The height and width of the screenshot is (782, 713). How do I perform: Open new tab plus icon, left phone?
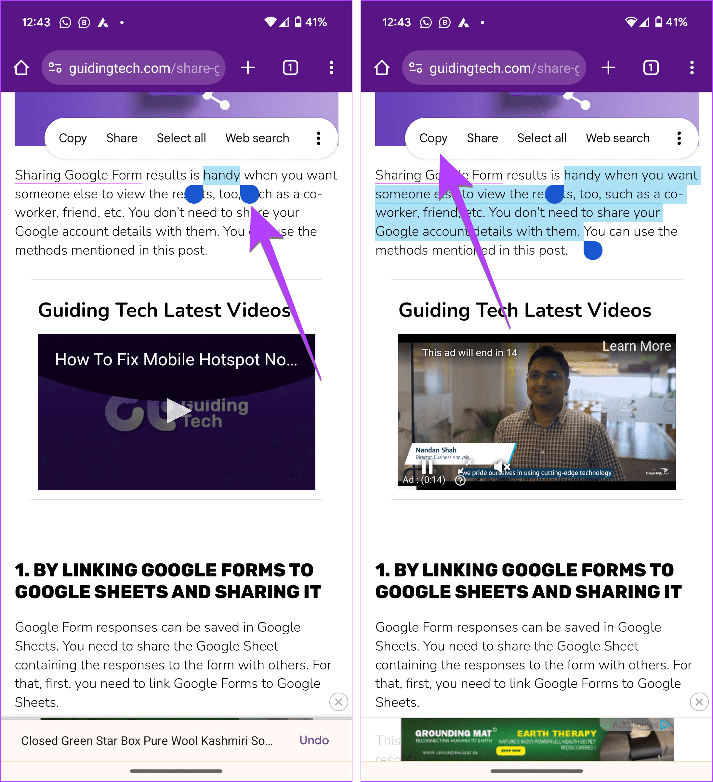pyautogui.click(x=248, y=68)
